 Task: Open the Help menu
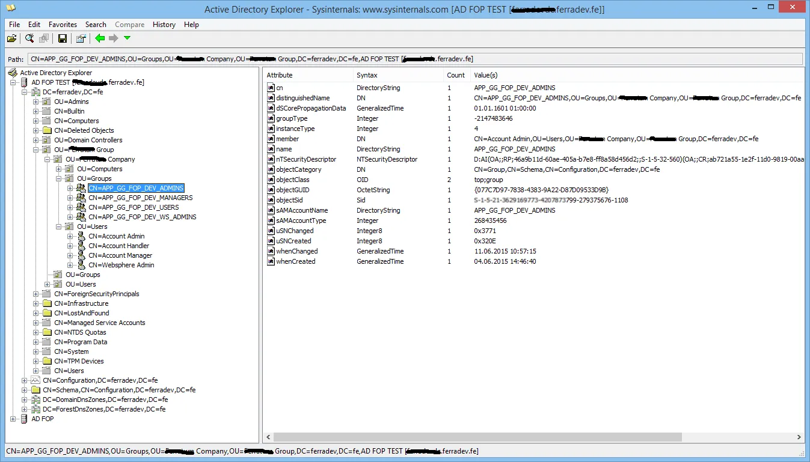pyautogui.click(x=191, y=25)
